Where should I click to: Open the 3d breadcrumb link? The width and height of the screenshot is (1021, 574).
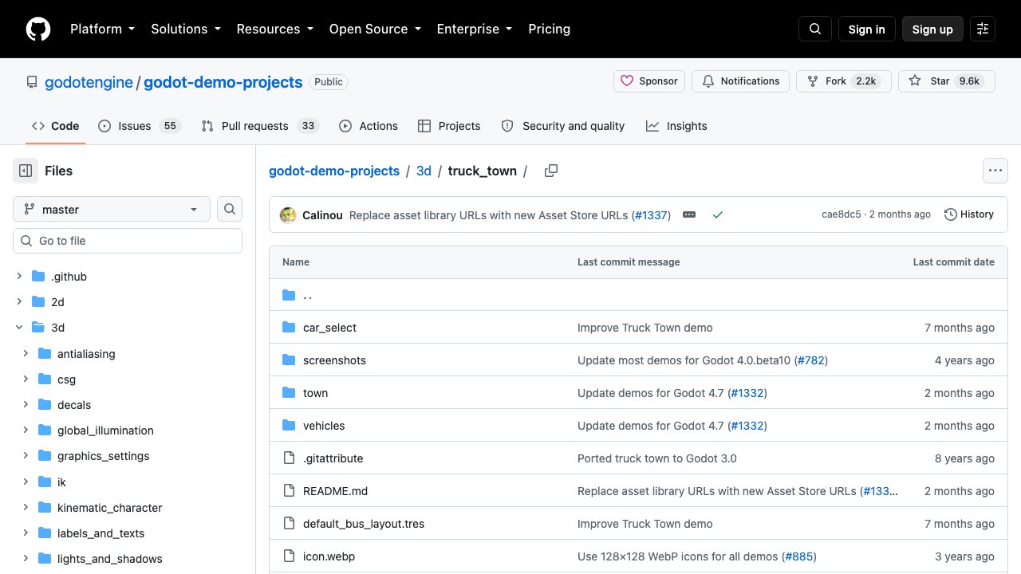[424, 171]
